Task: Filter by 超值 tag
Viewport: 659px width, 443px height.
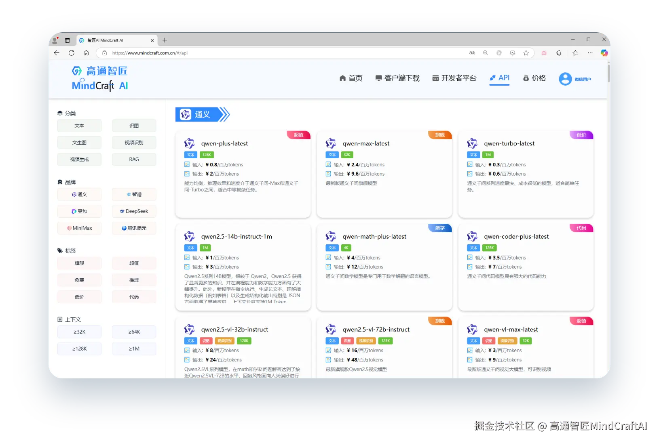Action: [x=134, y=263]
